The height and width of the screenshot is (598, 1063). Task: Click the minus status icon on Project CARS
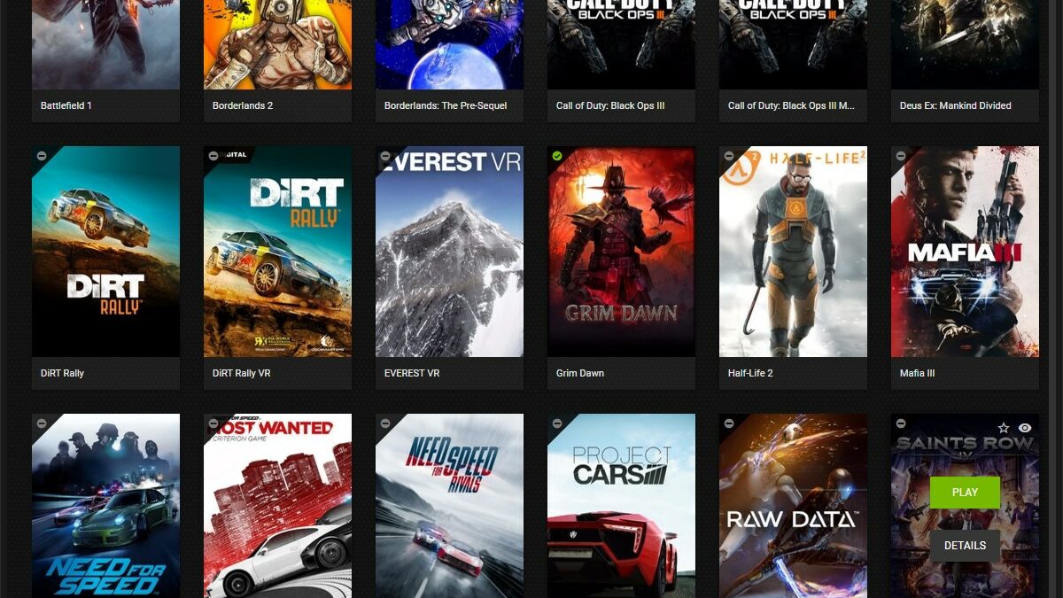(x=557, y=423)
